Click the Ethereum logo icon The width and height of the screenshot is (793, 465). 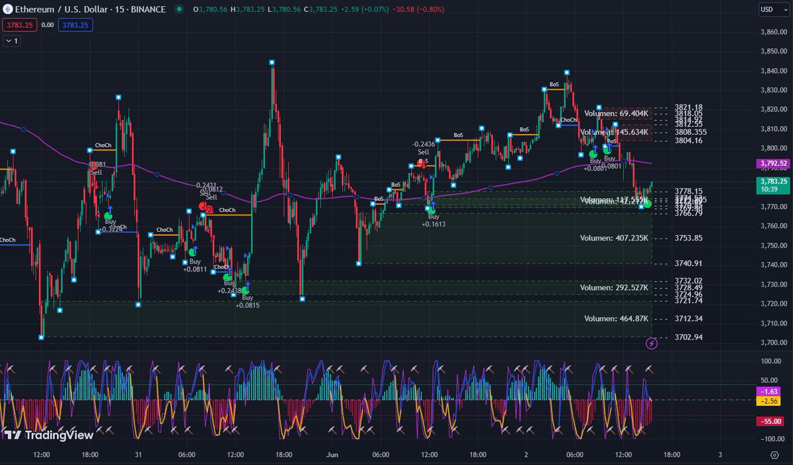click(8, 10)
